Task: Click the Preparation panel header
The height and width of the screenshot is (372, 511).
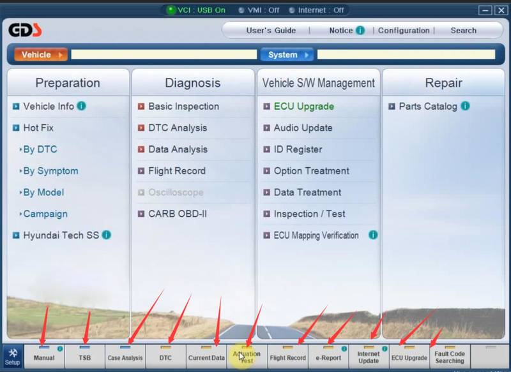Action: click(68, 83)
